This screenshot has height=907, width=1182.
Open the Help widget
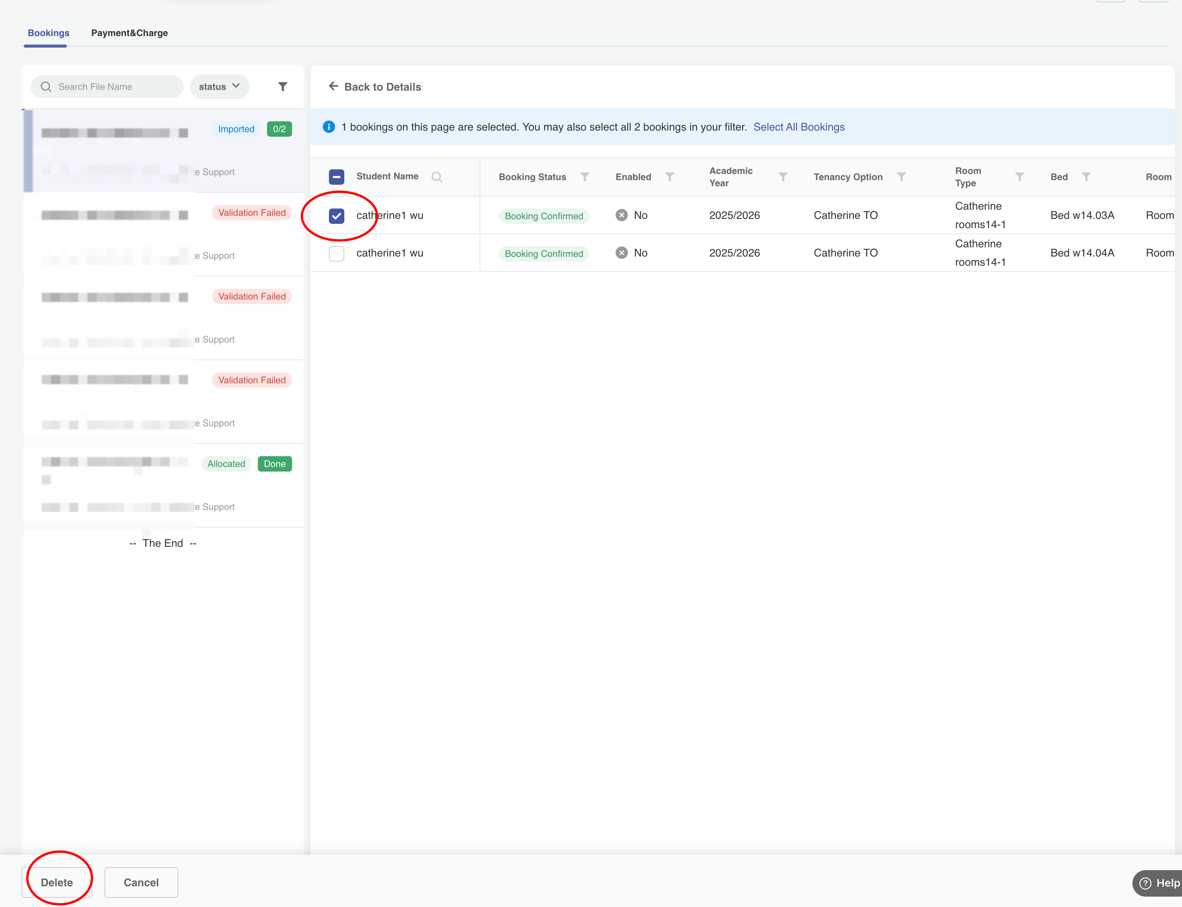pos(1158,883)
